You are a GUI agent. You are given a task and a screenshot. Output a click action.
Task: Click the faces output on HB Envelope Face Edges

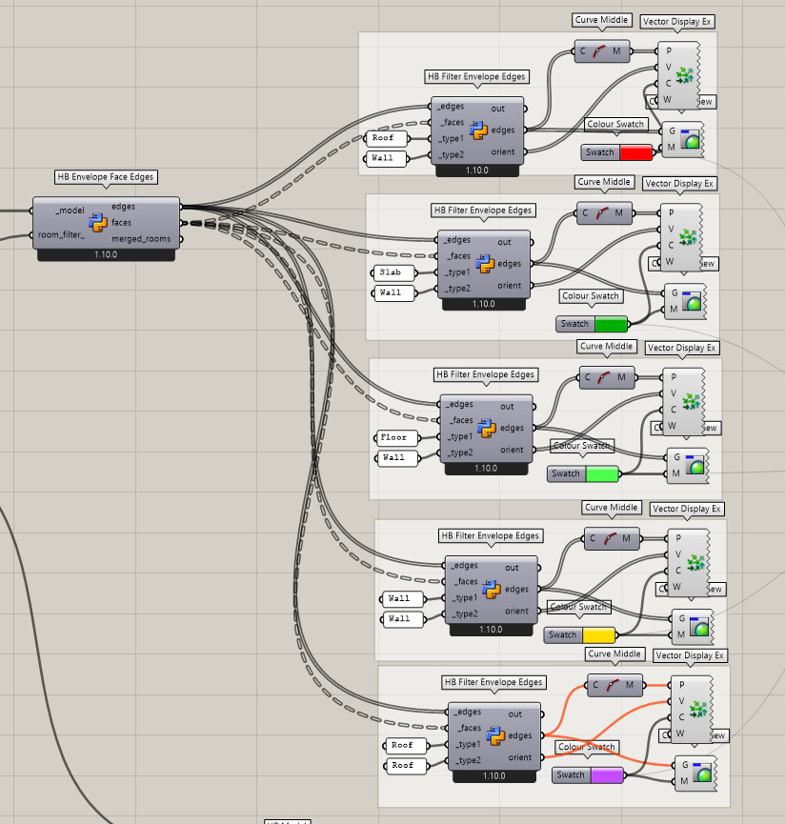coord(121,223)
